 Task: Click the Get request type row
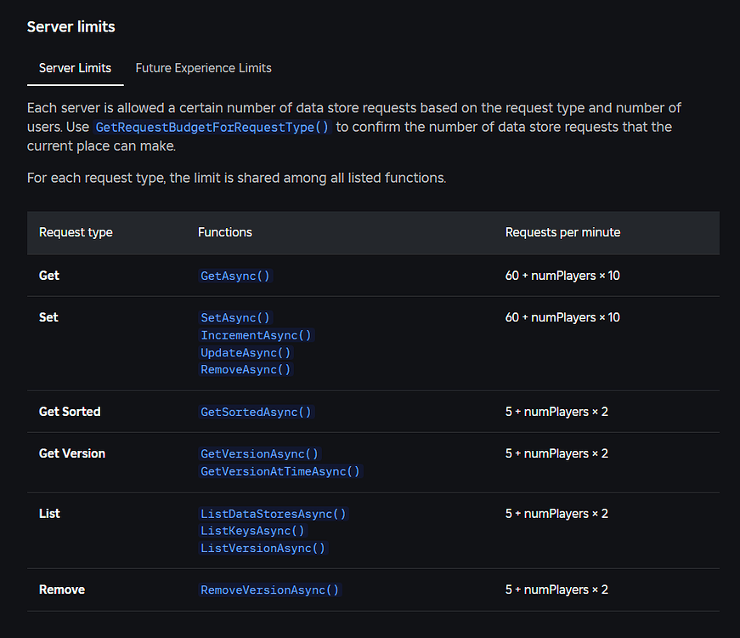pos(48,275)
